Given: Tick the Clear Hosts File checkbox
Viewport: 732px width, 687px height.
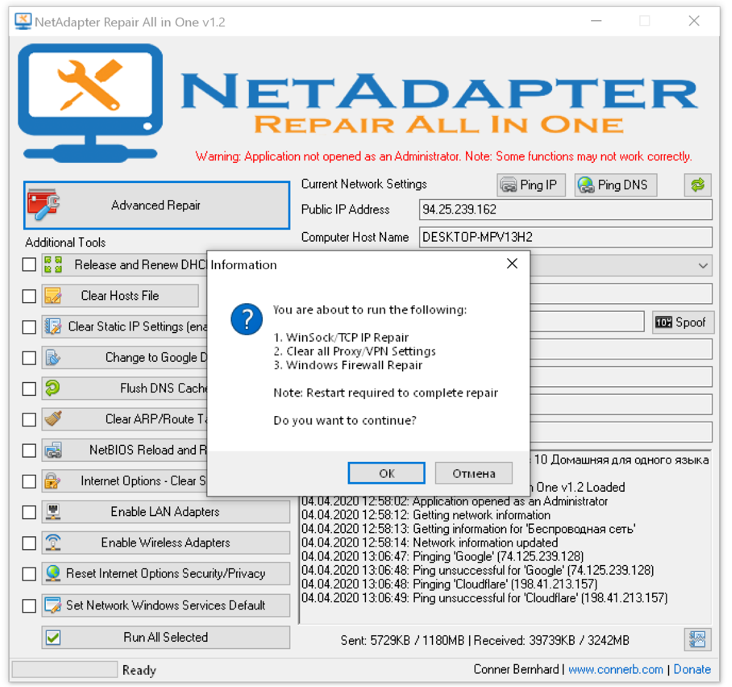Looking at the screenshot, I should pos(29,296).
